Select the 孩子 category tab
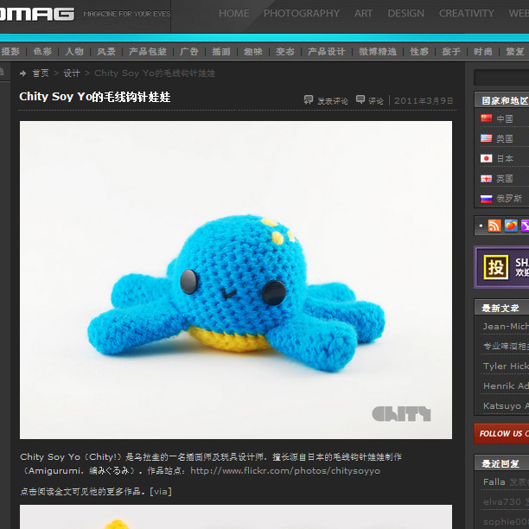The image size is (529, 529). (451, 51)
